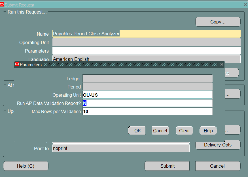Click OK in the Parameters dialog
Screen dimensions: 248x177
137,131
